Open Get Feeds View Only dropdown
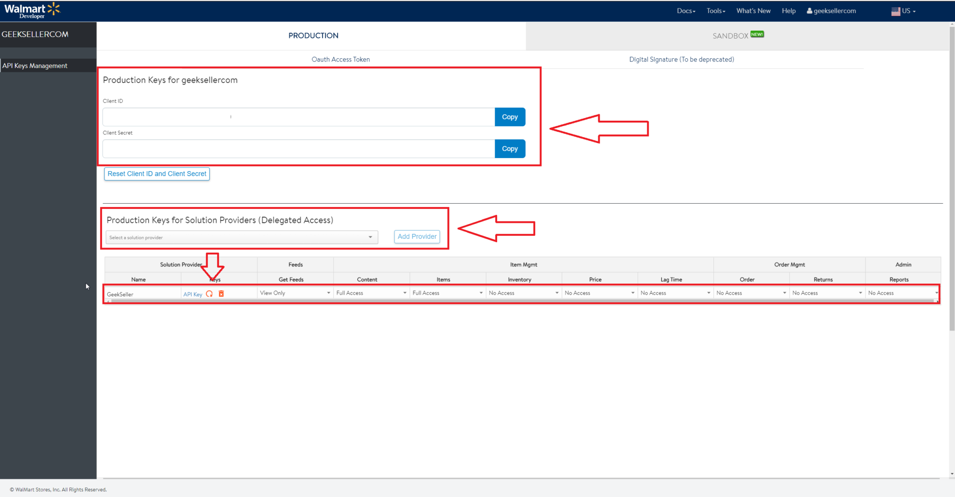Screen dimensions: 955x497 [295, 293]
